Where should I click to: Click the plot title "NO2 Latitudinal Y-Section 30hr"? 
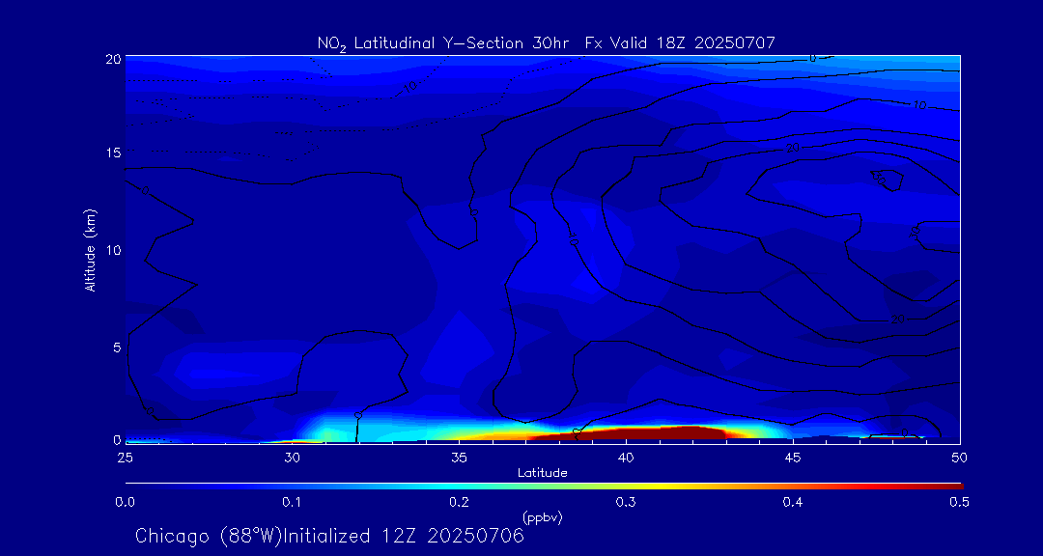pyautogui.click(x=445, y=43)
